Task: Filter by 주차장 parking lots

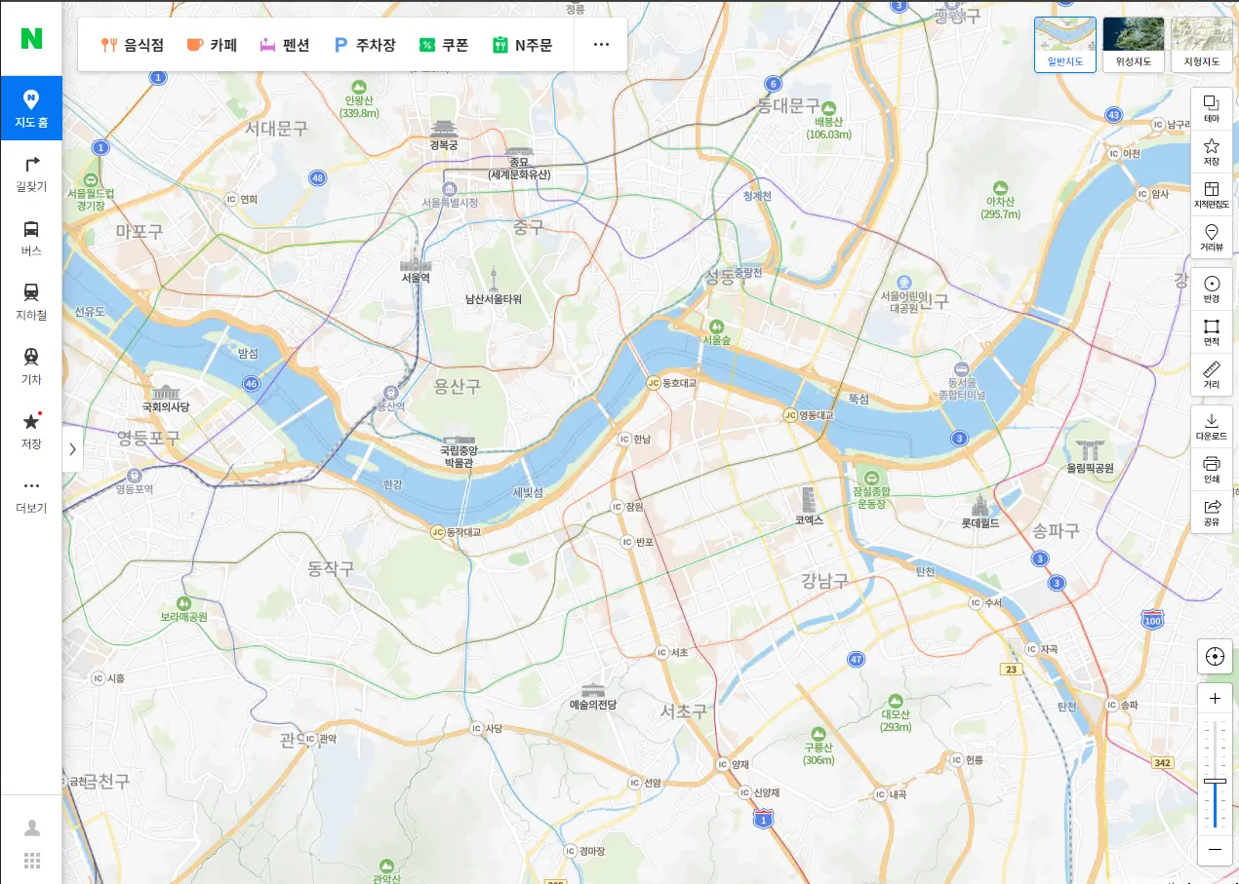Action: click(365, 45)
